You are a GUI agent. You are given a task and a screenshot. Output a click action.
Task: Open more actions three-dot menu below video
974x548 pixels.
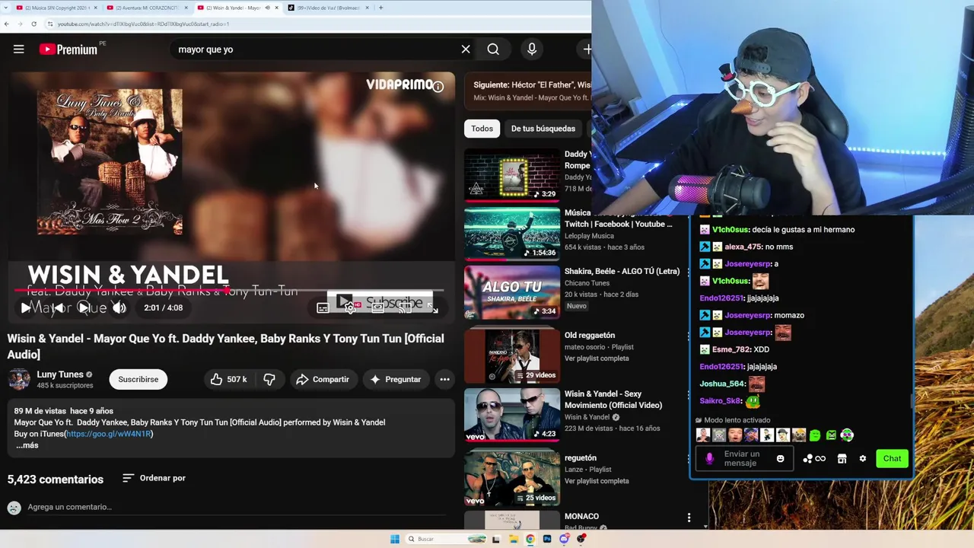coord(444,379)
